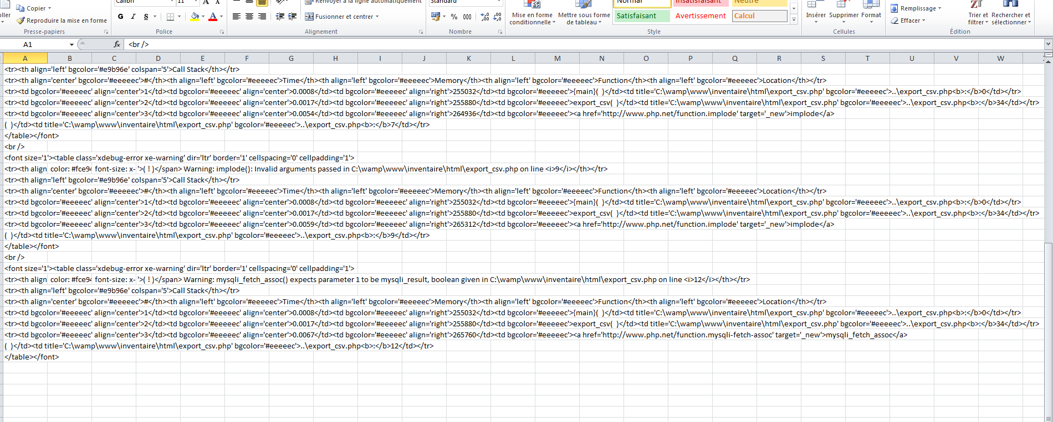Viewport: 1053px width, 422px height.
Task: Open the Presse-papiers dialog launcher
Action: click(106, 32)
